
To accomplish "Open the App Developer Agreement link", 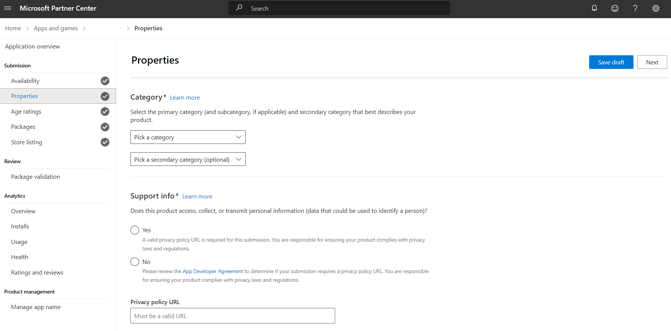I will (x=213, y=271).
